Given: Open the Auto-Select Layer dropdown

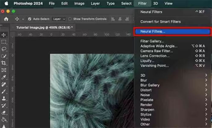Looking at the screenshot, I should pyautogui.click(x=59, y=19).
